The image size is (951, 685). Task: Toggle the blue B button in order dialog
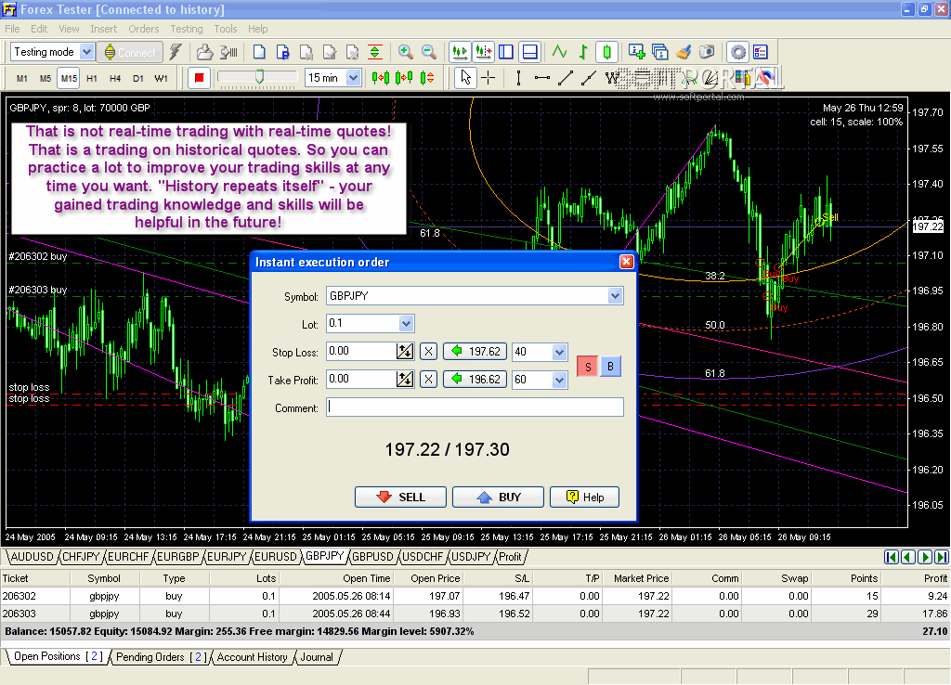point(611,366)
